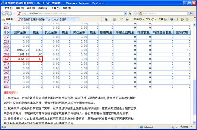
Task: Click the Live Search magnifier icon
Action: [190, 13]
